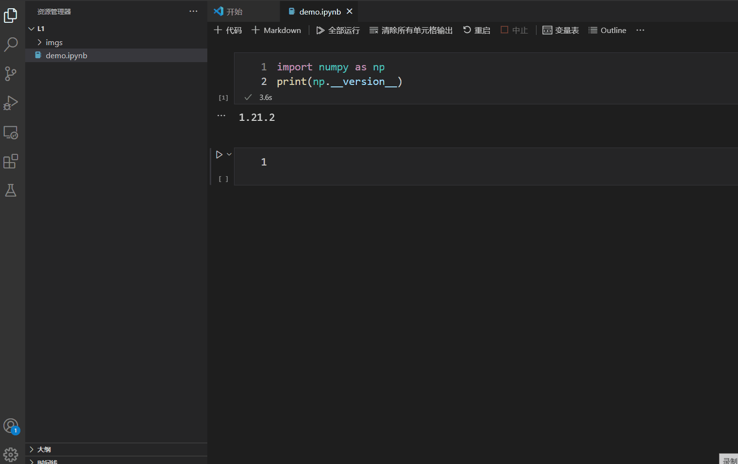Click the 资源管理器 panel title
Viewport: 738px width, 464px height.
tap(54, 11)
